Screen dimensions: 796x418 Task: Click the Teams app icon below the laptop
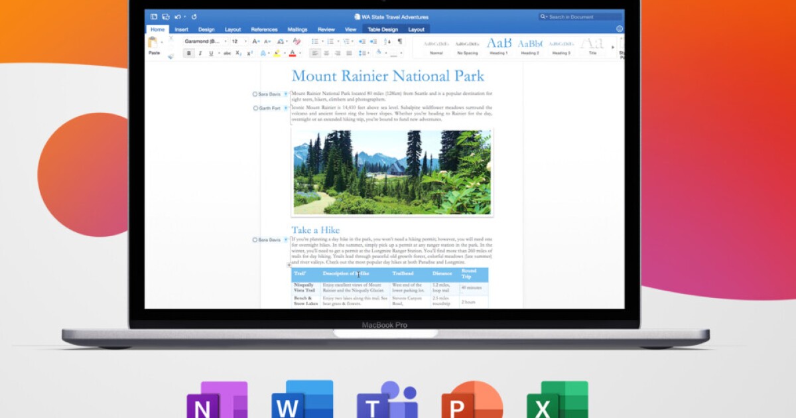[387, 399]
